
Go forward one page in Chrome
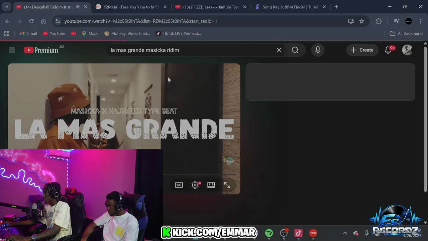tap(19, 21)
